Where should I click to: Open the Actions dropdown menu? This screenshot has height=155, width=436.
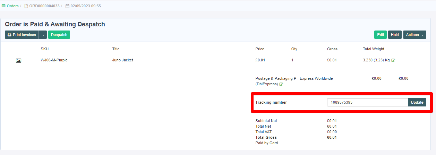pyautogui.click(x=414, y=35)
